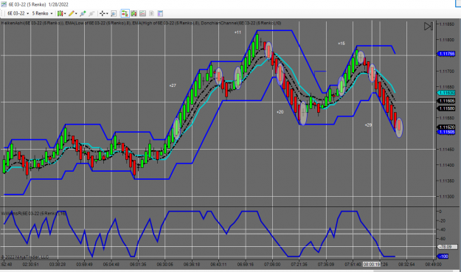Open the chart Properties icon
461x272 pixels.
(160, 13)
